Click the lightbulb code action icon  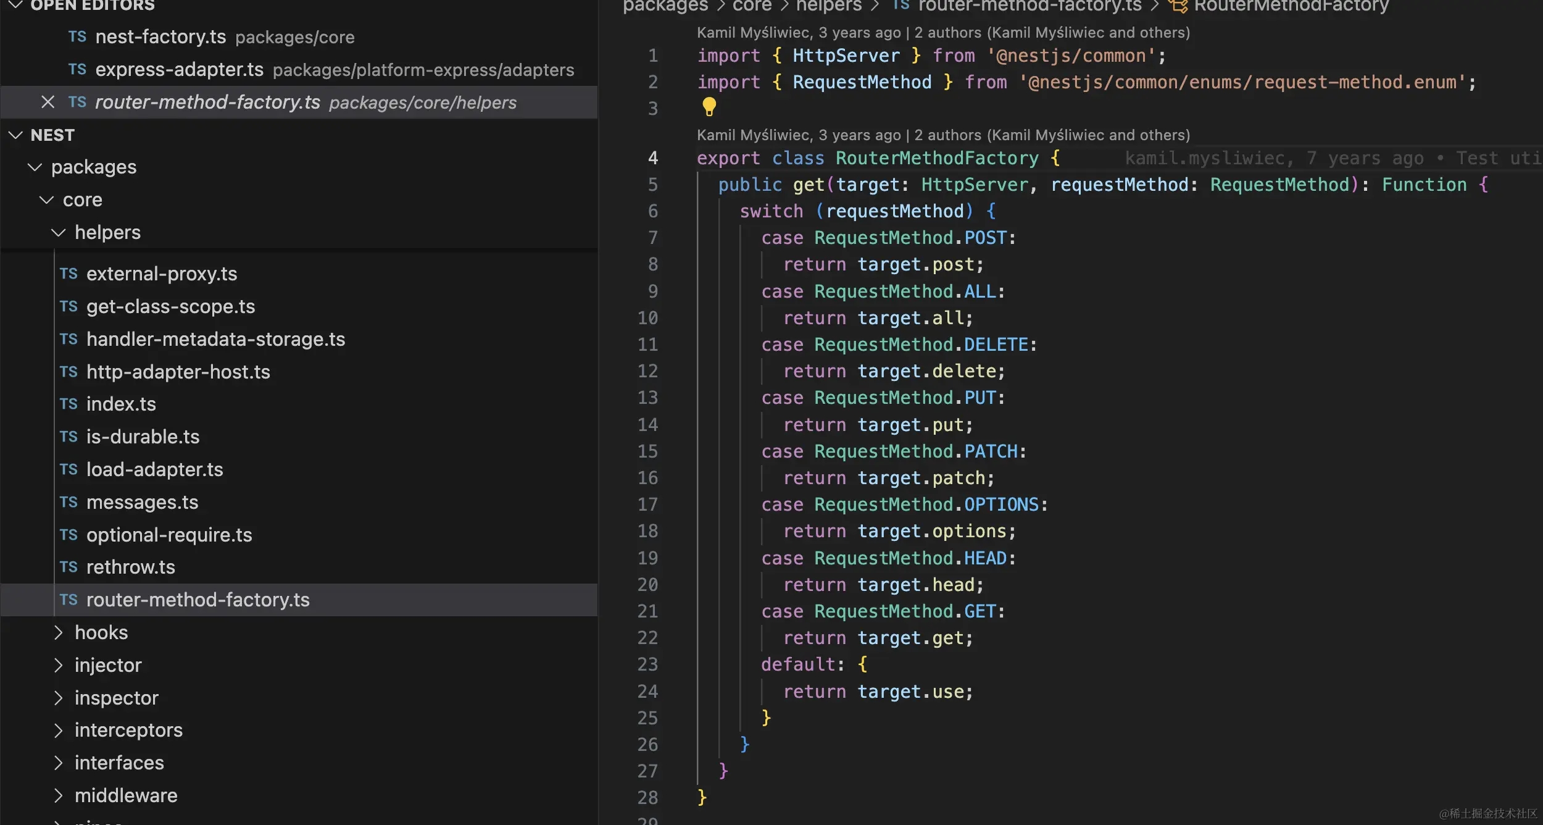coord(709,106)
